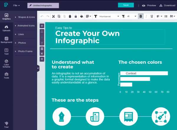Click the large T text icon
Image resolution: width=177 pixels, height=130 pixels.
pos(96,17)
